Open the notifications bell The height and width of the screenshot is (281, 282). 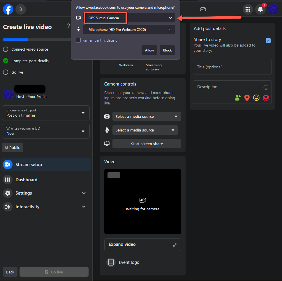(x=260, y=9)
